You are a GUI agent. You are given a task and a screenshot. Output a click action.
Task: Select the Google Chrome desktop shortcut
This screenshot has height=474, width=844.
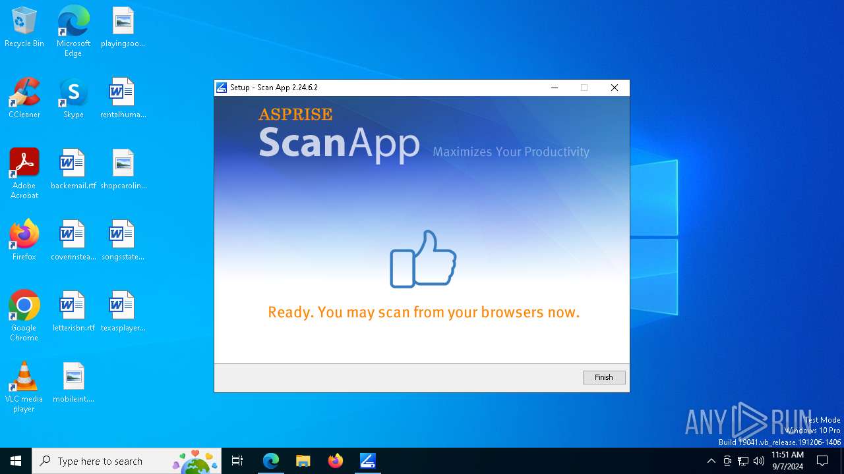point(24,316)
